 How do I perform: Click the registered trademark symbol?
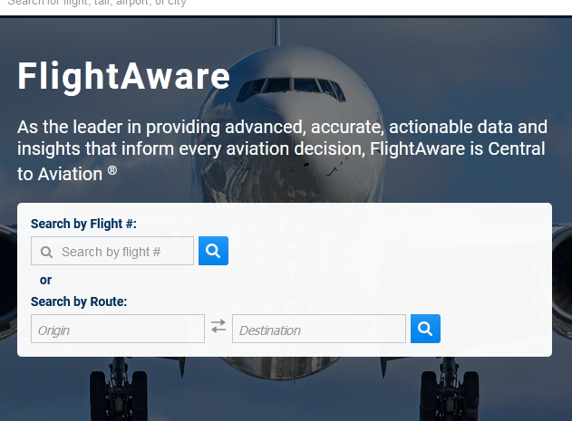(x=111, y=170)
